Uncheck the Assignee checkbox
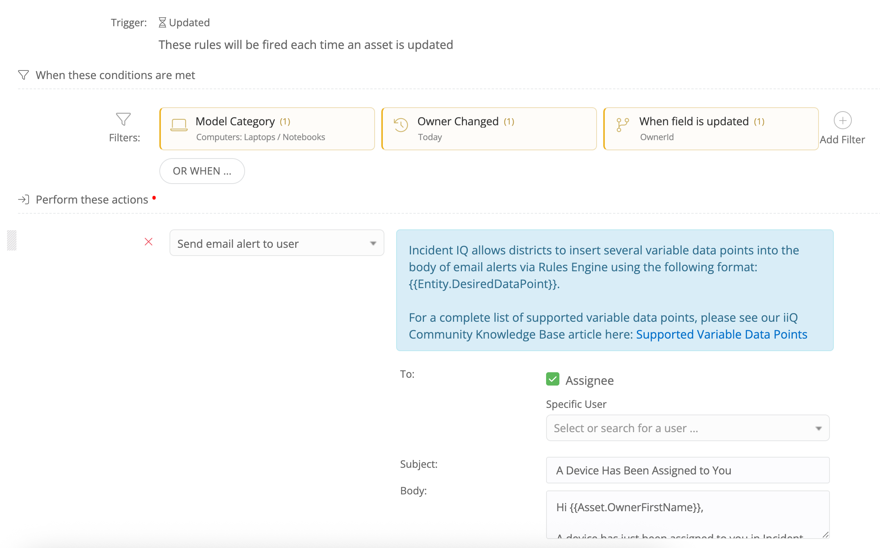Screen dimensions: 880x548 click(552, 379)
